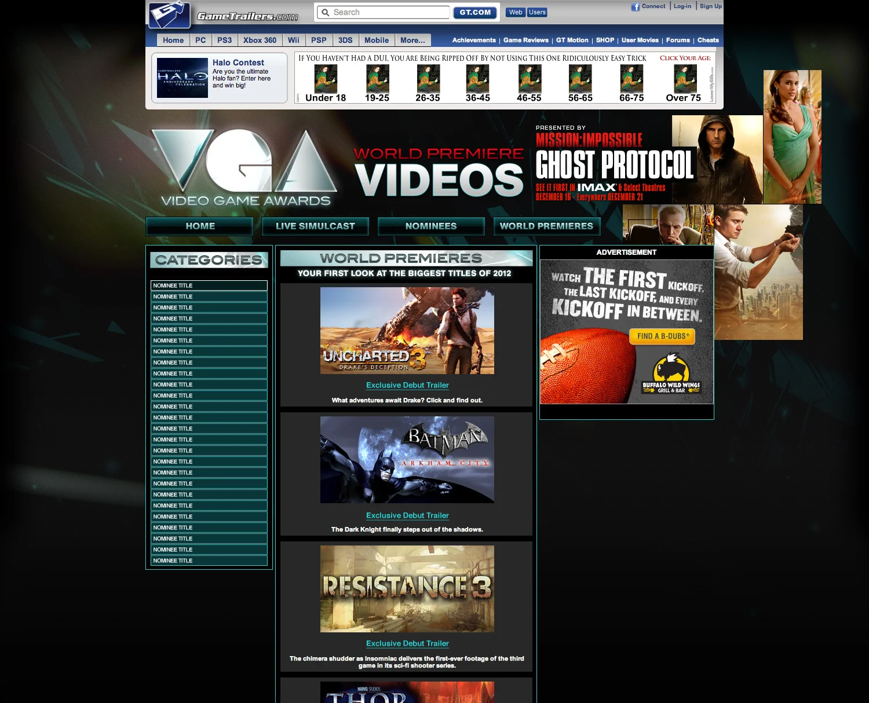Viewport: 869px width, 703px height.
Task: Open the Wii platform tab
Action: click(x=294, y=40)
